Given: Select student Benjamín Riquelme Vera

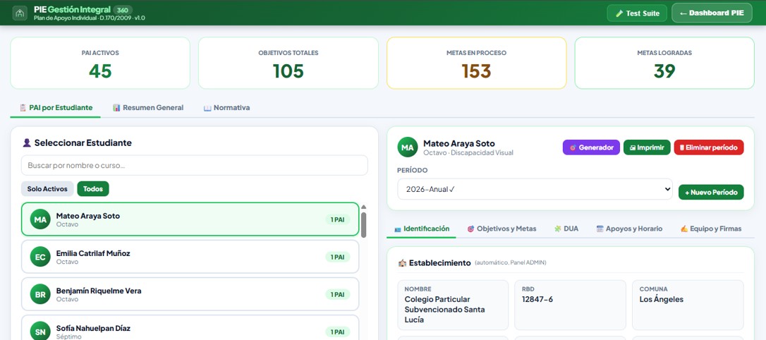Looking at the screenshot, I should point(190,294).
